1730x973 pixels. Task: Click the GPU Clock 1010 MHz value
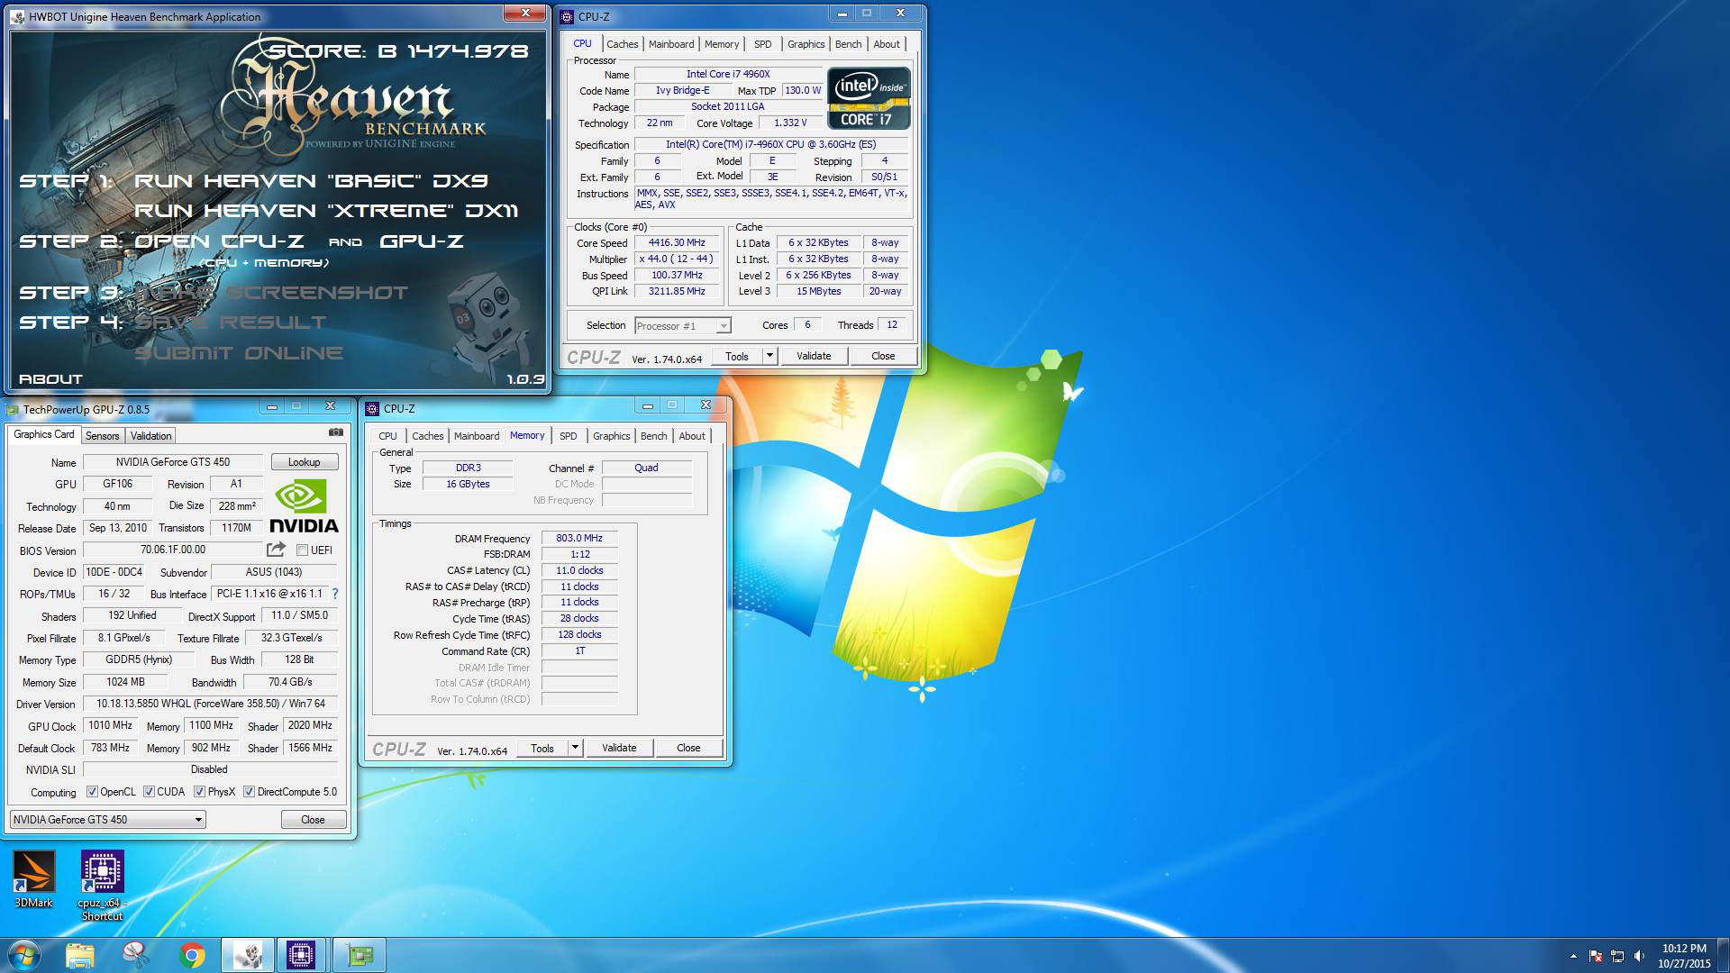coord(110,725)
